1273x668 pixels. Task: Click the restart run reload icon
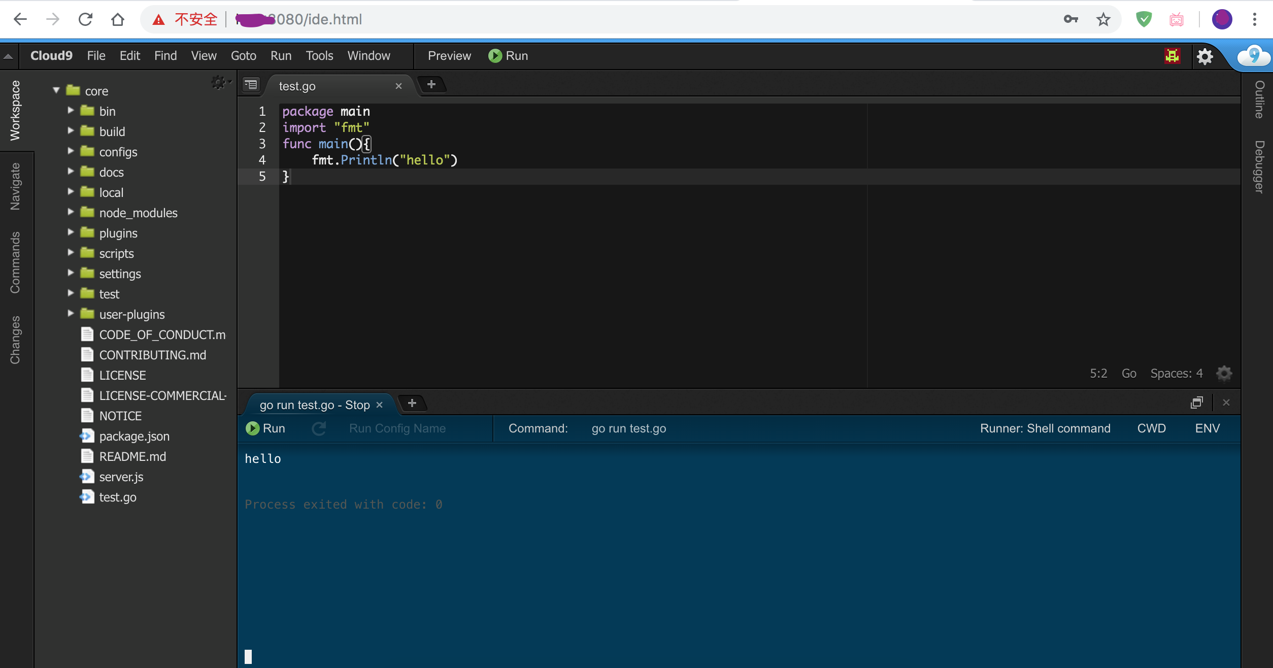pyautogui.click(x=319, y=428)
